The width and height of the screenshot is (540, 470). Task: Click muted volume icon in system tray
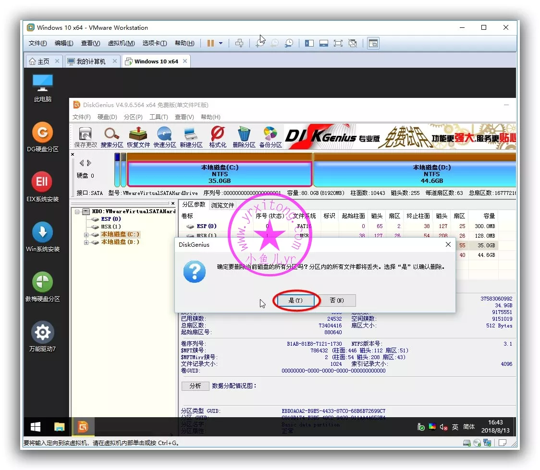(443, 427)
